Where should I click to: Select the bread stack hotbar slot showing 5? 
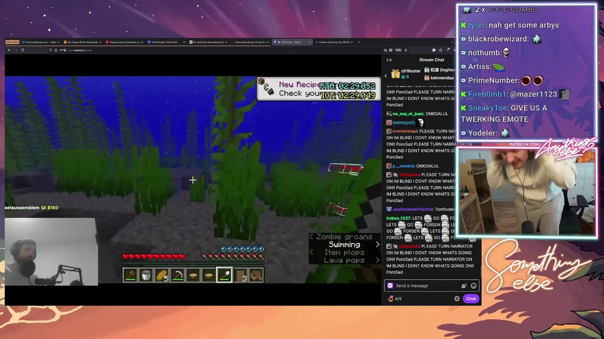pos(162,275)
